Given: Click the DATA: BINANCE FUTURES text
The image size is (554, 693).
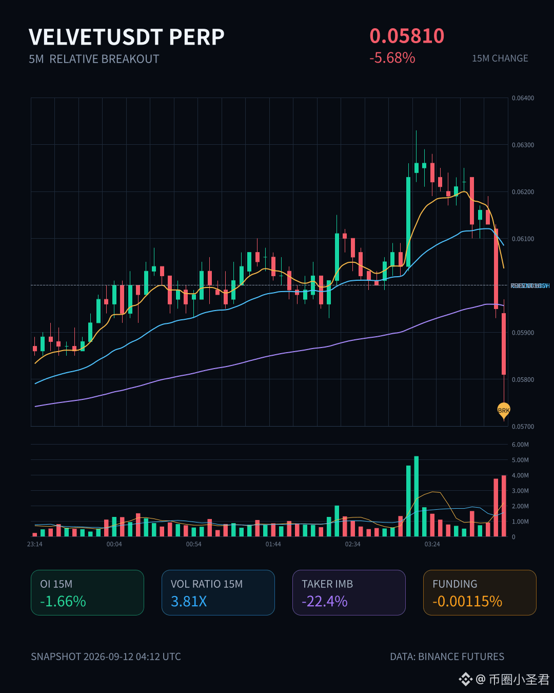Looking at the screenshot, I should pos(447,657).
